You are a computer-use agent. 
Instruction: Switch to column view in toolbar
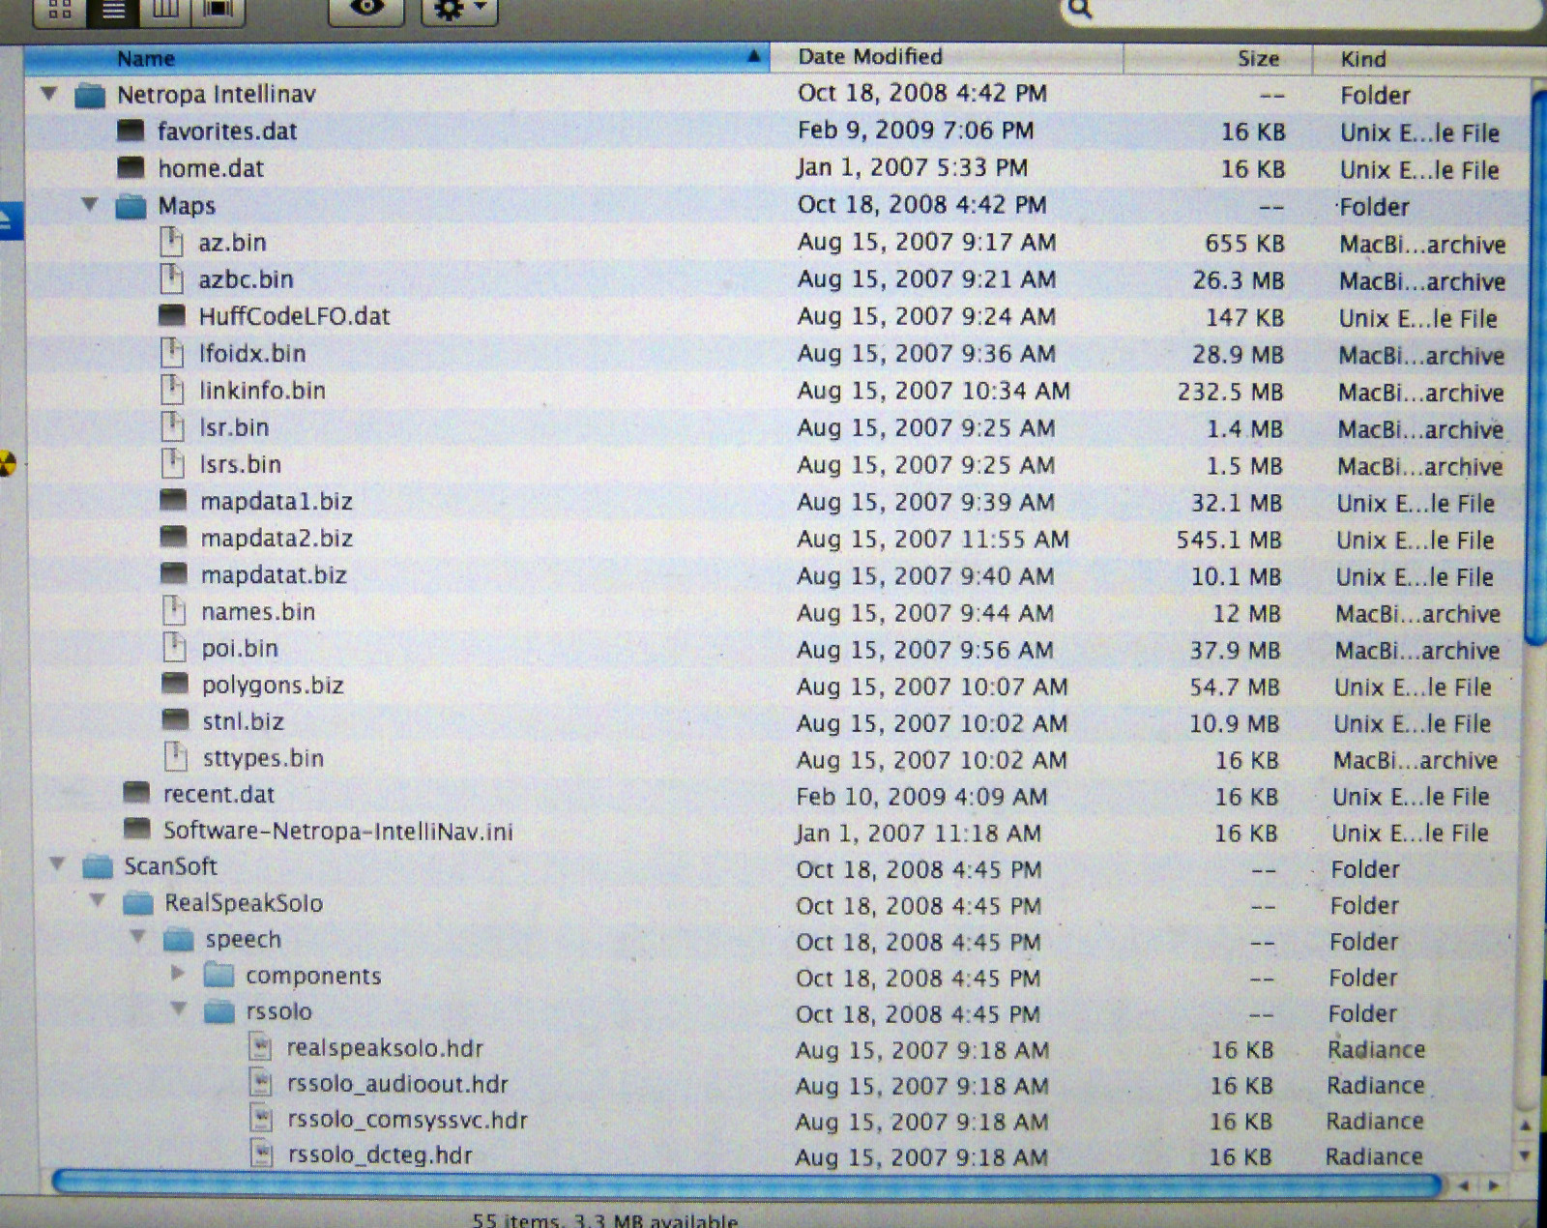click(x=165, y=11)
